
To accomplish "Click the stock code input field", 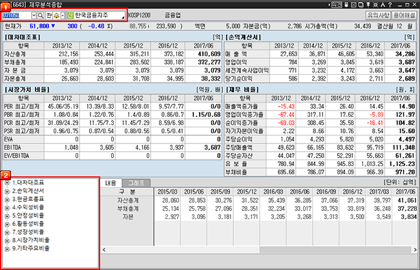I will [x=14, y=14].
